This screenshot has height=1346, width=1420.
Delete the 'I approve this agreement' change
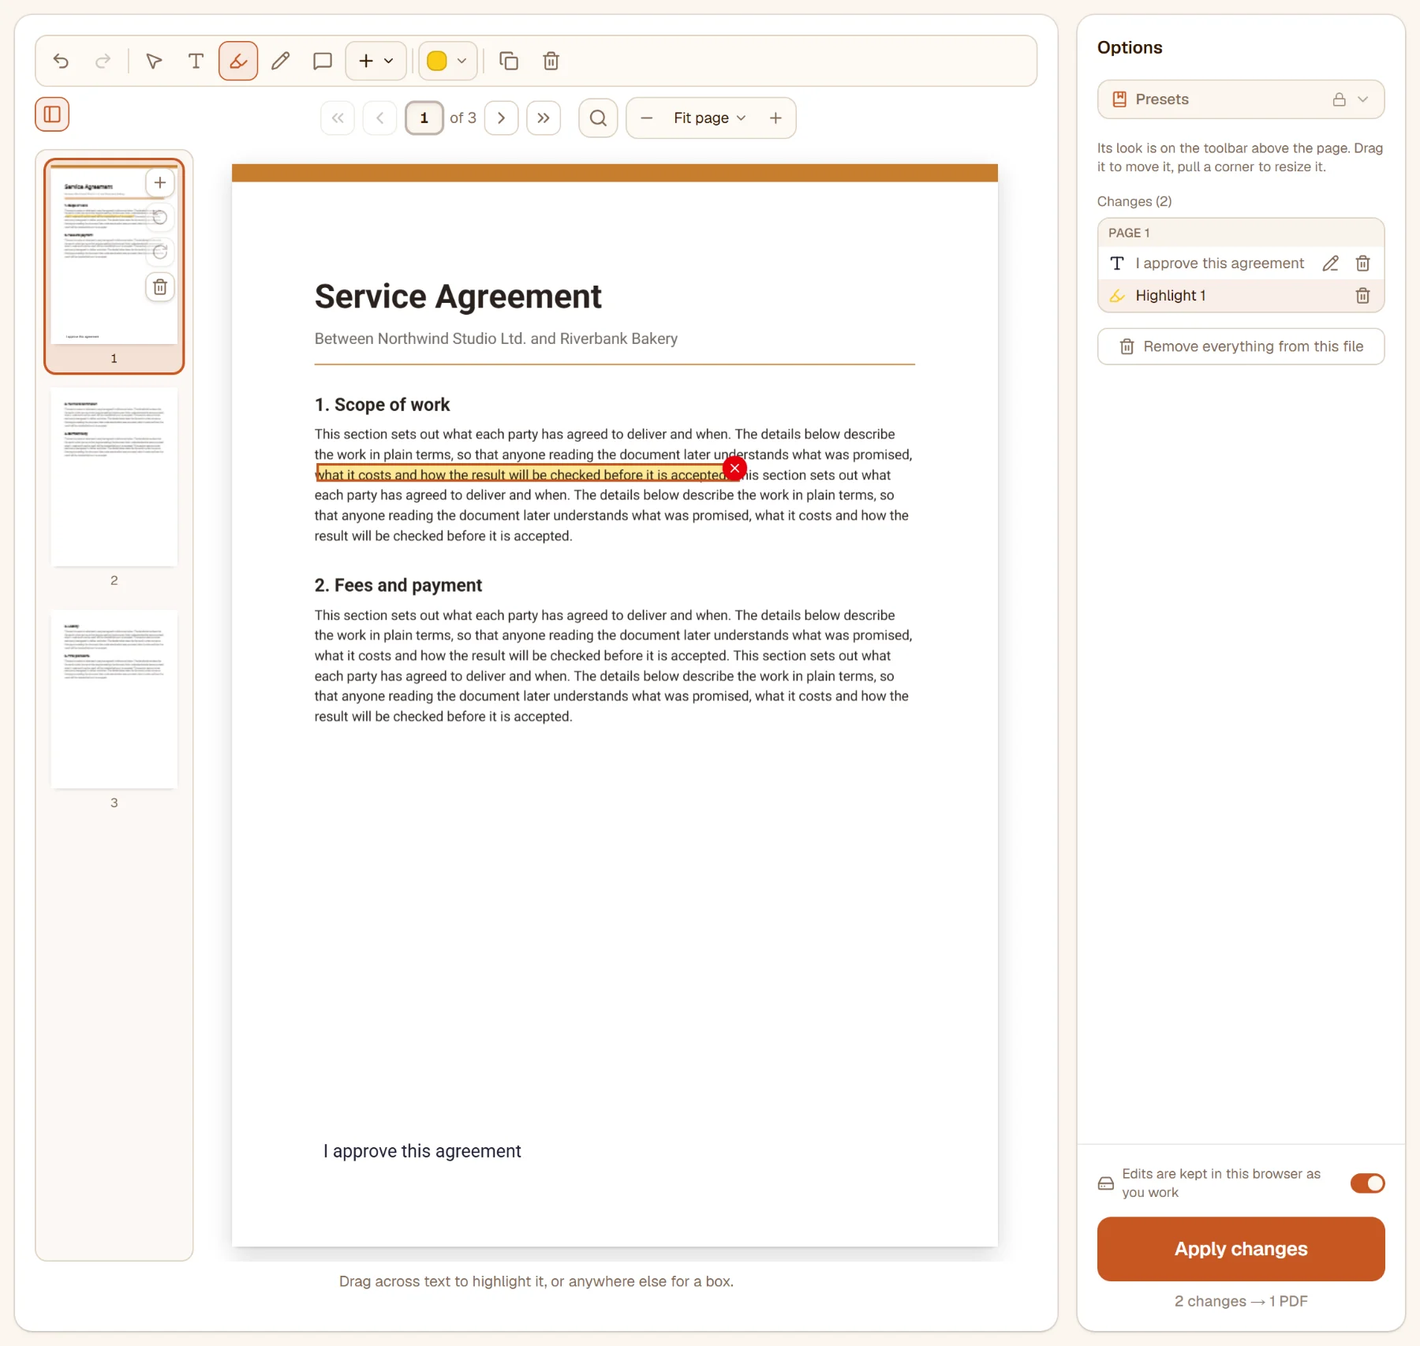tap(1362, 264)
